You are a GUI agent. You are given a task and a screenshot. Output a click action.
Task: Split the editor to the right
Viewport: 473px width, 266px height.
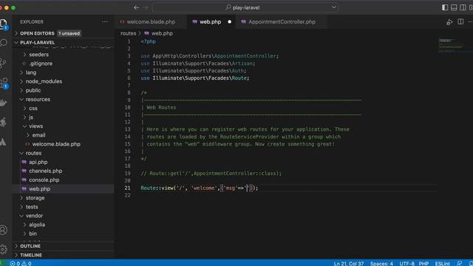(x=460, y=21)
